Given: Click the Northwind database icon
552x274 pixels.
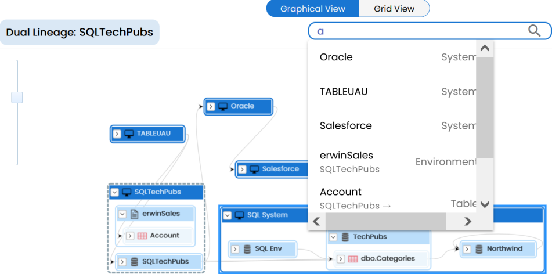Looking at the screenshot, I should (x=479, y=249).
